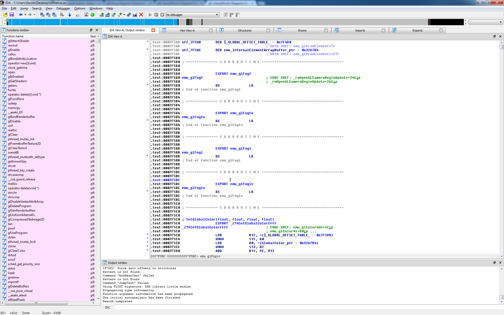Close the IDA View-A, Output window tab

point(153,30)
